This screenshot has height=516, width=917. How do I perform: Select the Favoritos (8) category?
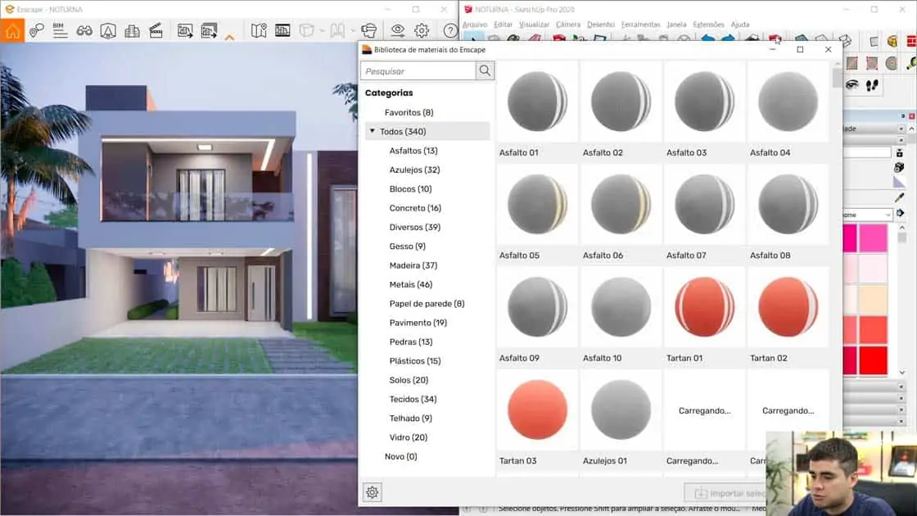pyautogui.click(x=409, y=112)
